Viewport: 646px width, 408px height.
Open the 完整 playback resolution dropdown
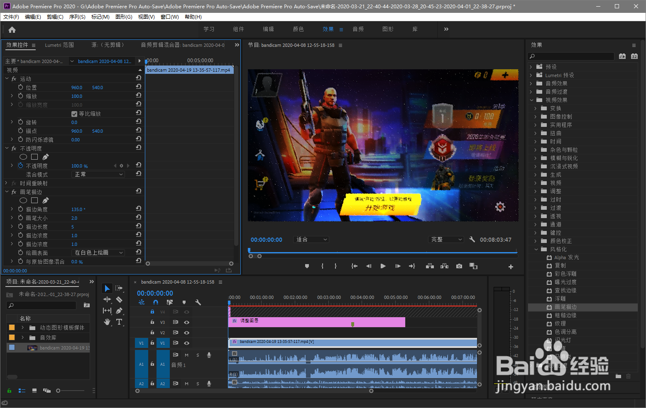point(445,239)
